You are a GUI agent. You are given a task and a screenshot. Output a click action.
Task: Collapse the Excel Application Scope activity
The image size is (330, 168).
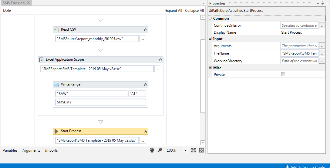[160, 60]
